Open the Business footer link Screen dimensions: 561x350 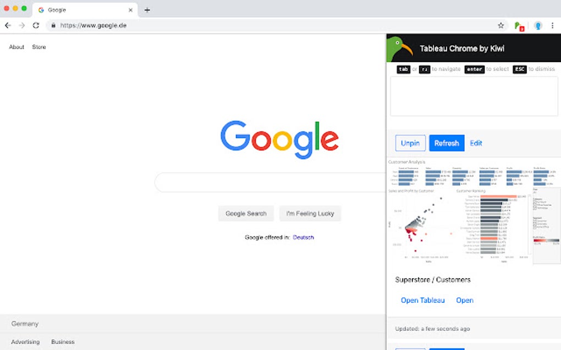(63, 342)
